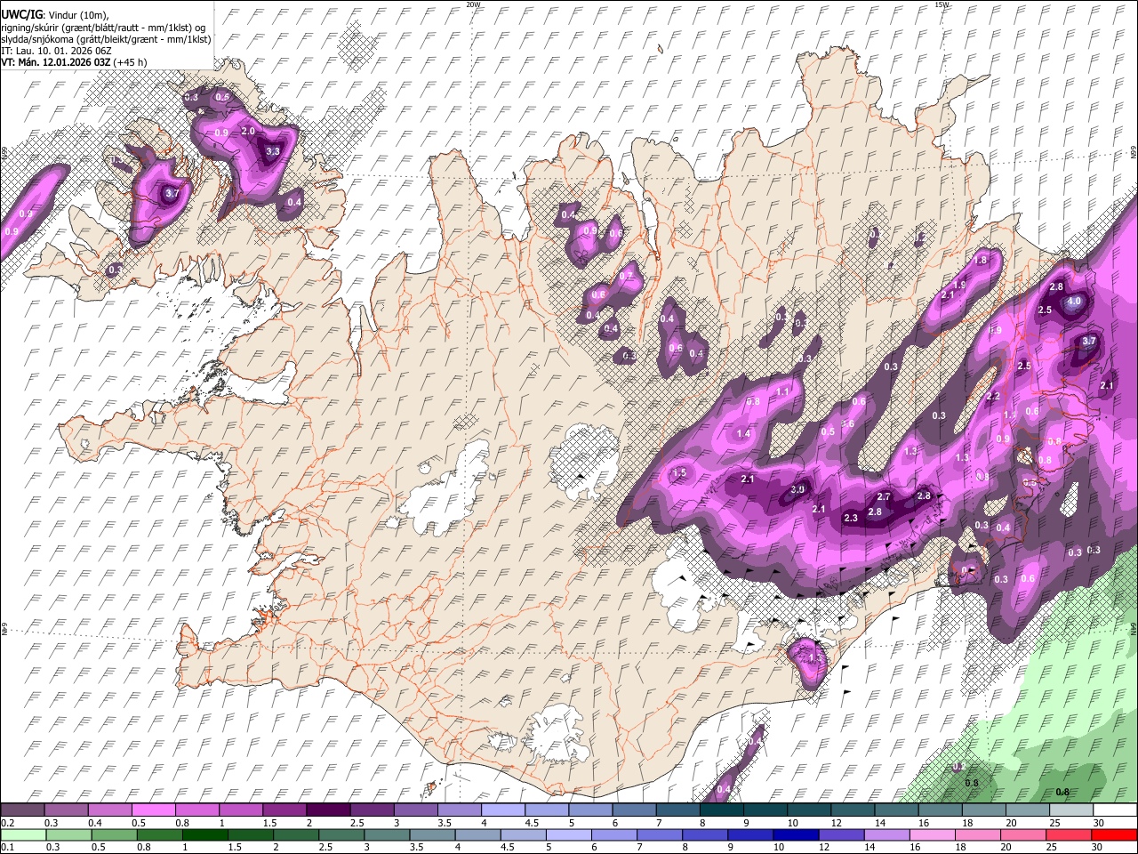Click the "2.7" precipitation value on the map
The height and width of the screenshot is (854, 1138).
[x=884, y=496]
